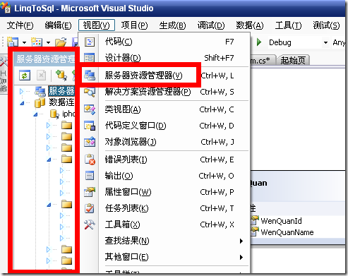Click the toolbox hammer-wrench icon
The image size is (348, 276).
[90, 224]
